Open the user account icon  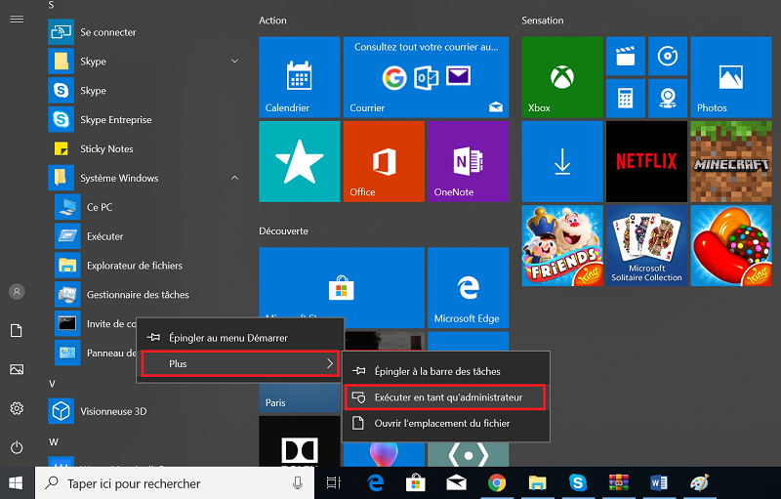point(17,292)
